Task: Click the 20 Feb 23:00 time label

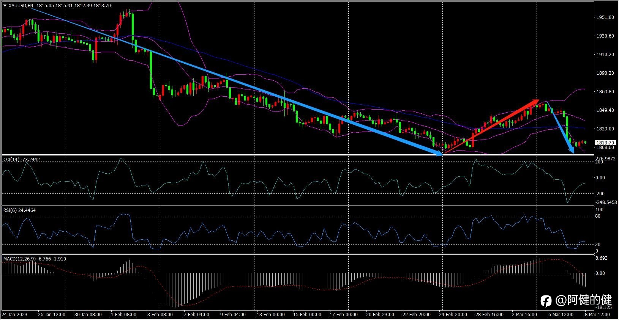Action: (x=380, y=315)
